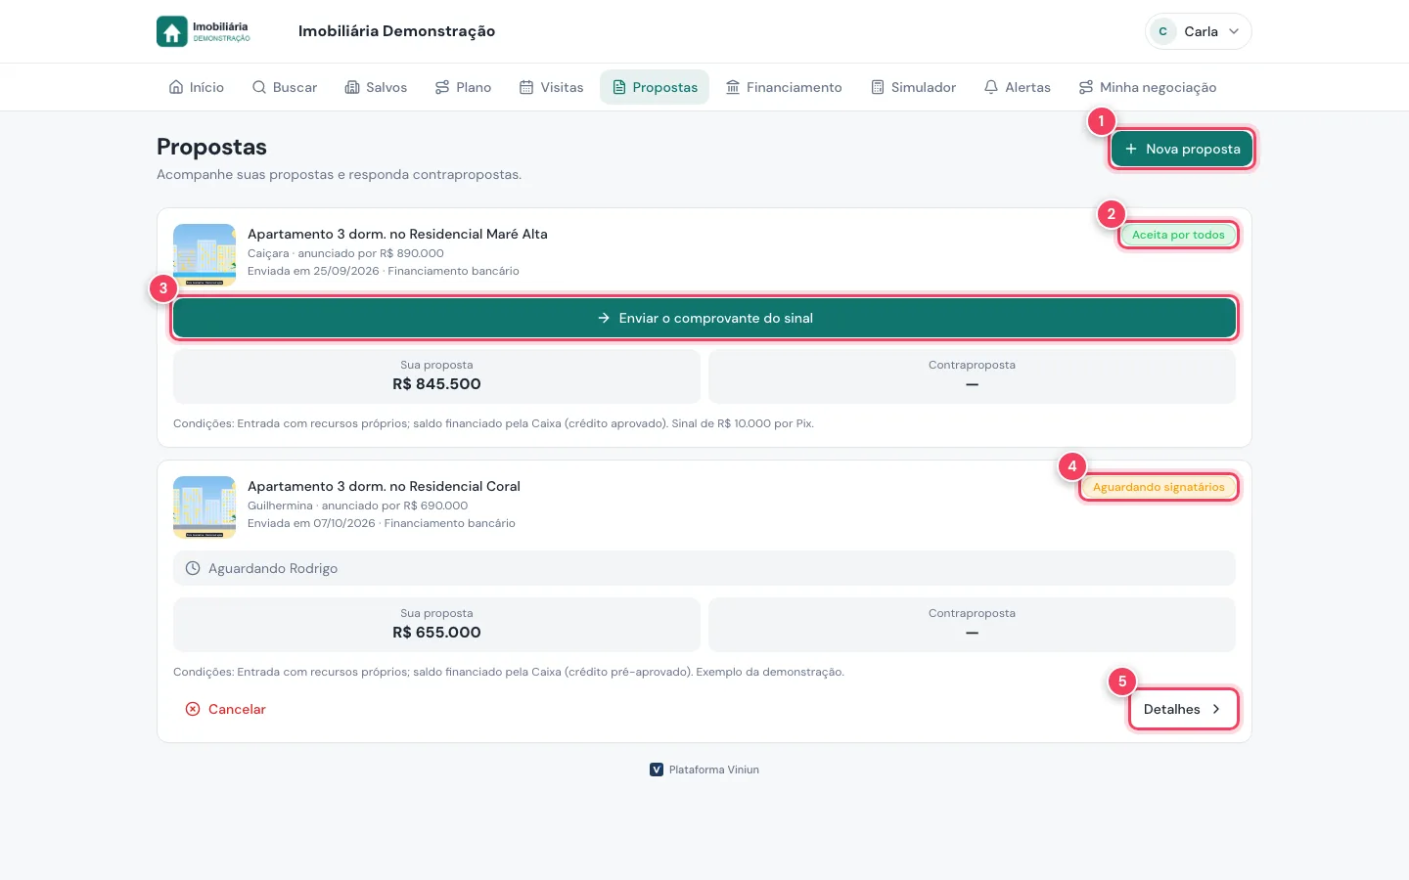Create a new proposal with Nova proposta

click(x=1182, y=149)
